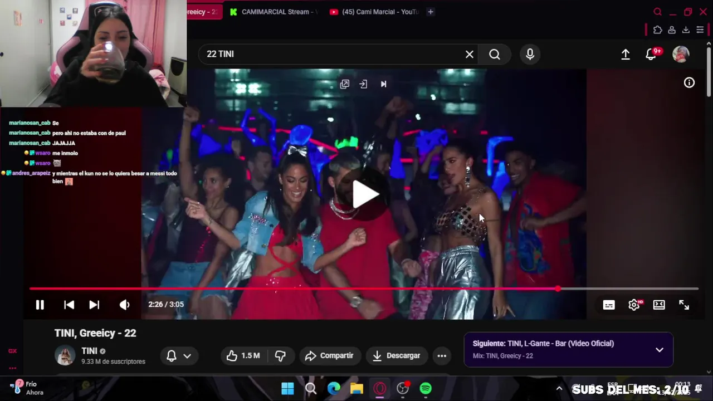
Task: Open the browser profile icon
Action: 672,30
